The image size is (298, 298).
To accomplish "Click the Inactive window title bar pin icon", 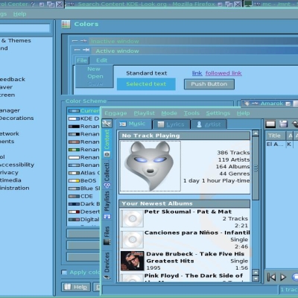I will click(83, 41).
